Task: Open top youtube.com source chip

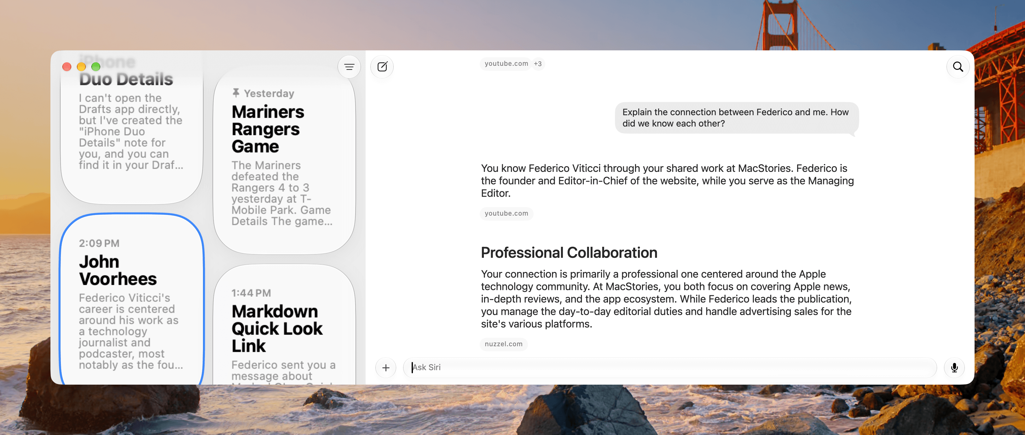Action: click(506, 64)
